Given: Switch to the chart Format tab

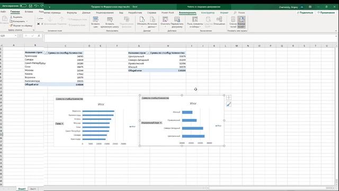Looking at the screenshot, I should click(224, 13).
